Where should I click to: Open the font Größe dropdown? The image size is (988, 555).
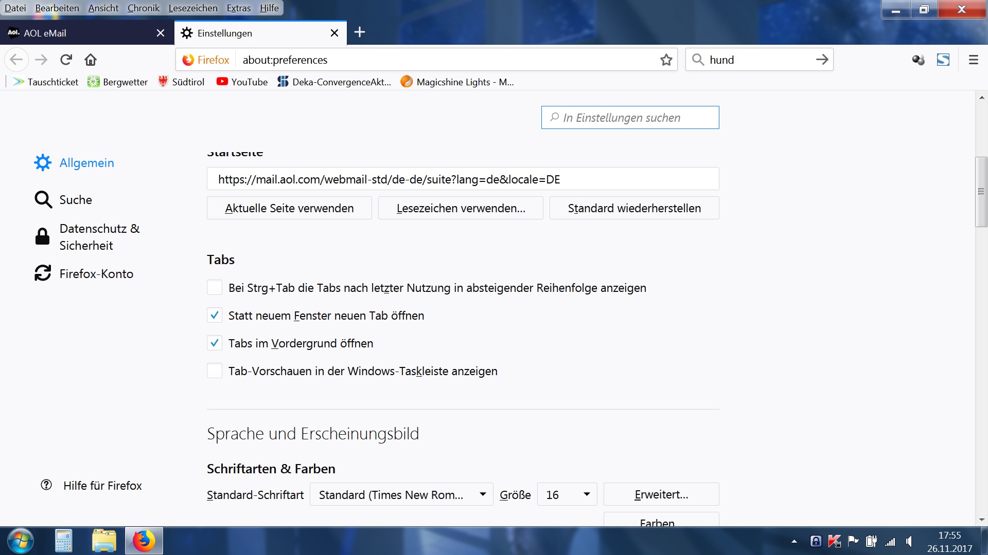tap(567, 494)
